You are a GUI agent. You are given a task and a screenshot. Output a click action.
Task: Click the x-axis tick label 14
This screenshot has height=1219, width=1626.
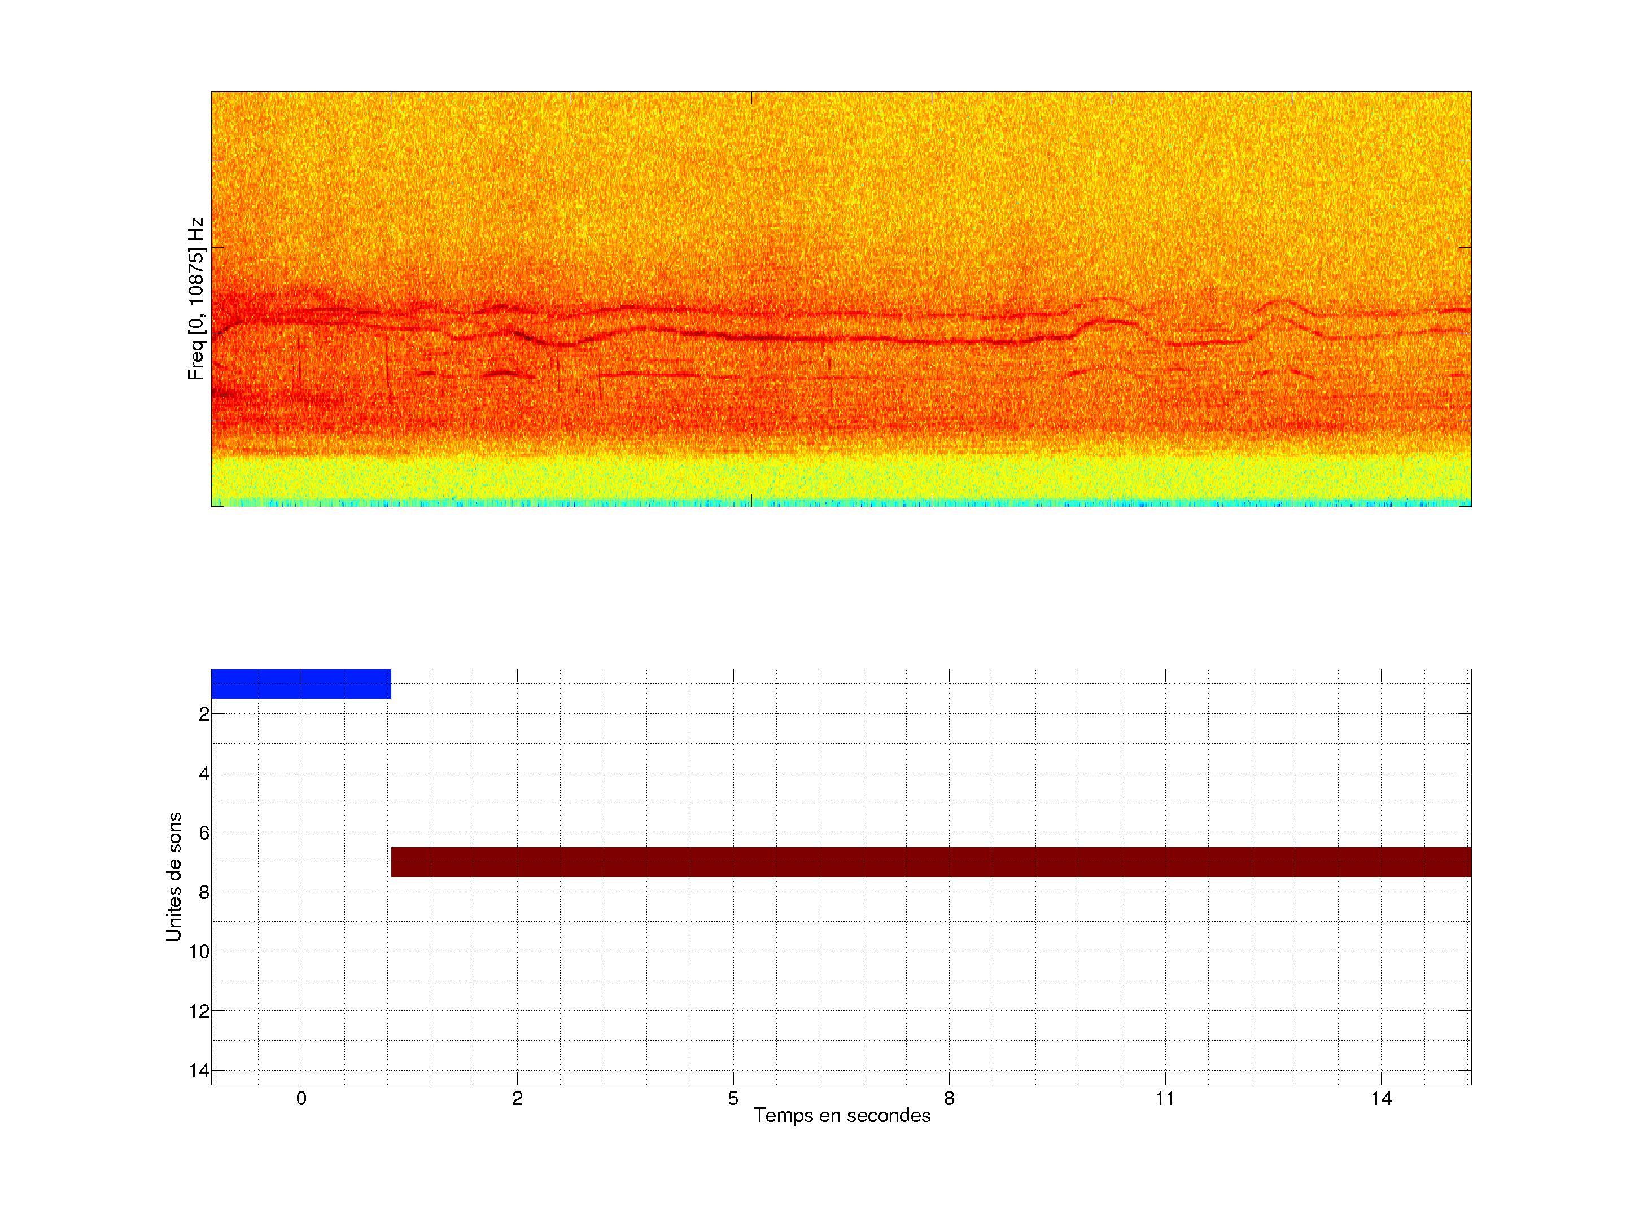click(1381, 1098)
